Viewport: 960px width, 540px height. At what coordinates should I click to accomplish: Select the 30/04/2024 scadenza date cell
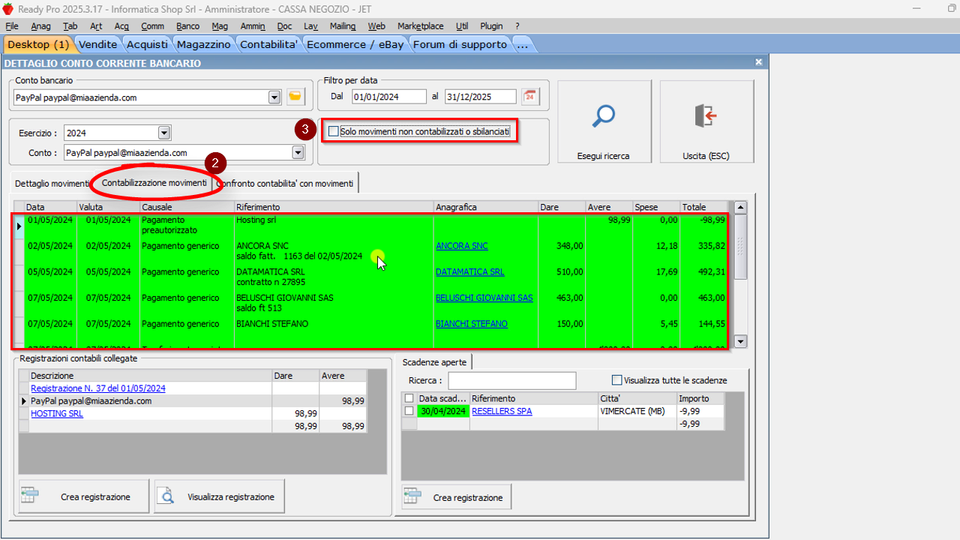[x=443, y=411]
